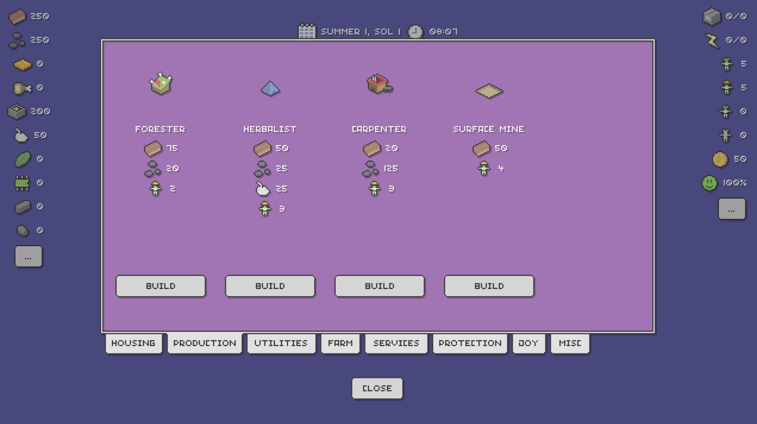Click the Forester building icon

tap(160, 84)
